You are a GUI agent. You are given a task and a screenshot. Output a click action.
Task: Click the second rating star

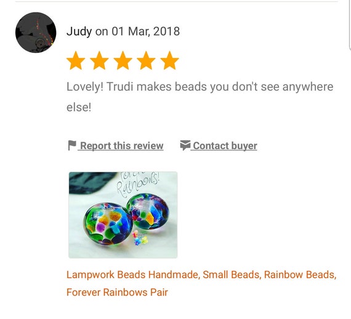(x=99, y=61)
